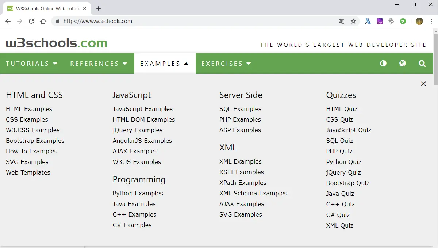Open XML Schema Examples link

(253, 193)
